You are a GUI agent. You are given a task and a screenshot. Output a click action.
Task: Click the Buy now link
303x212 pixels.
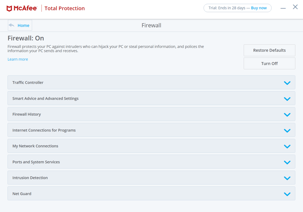click(259, 8)
